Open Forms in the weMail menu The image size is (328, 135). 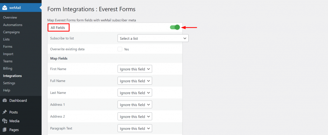pos(8,46)
